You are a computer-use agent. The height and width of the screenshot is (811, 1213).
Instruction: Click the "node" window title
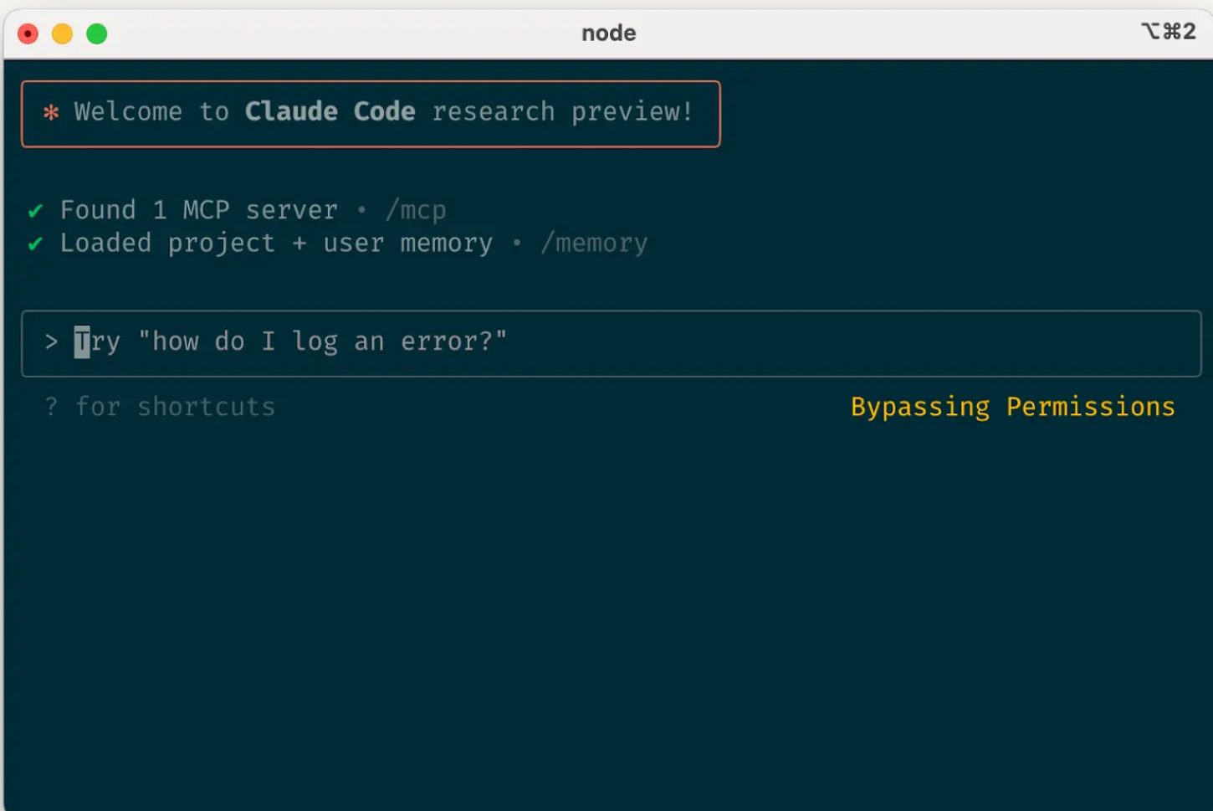[x=608, y=33]
